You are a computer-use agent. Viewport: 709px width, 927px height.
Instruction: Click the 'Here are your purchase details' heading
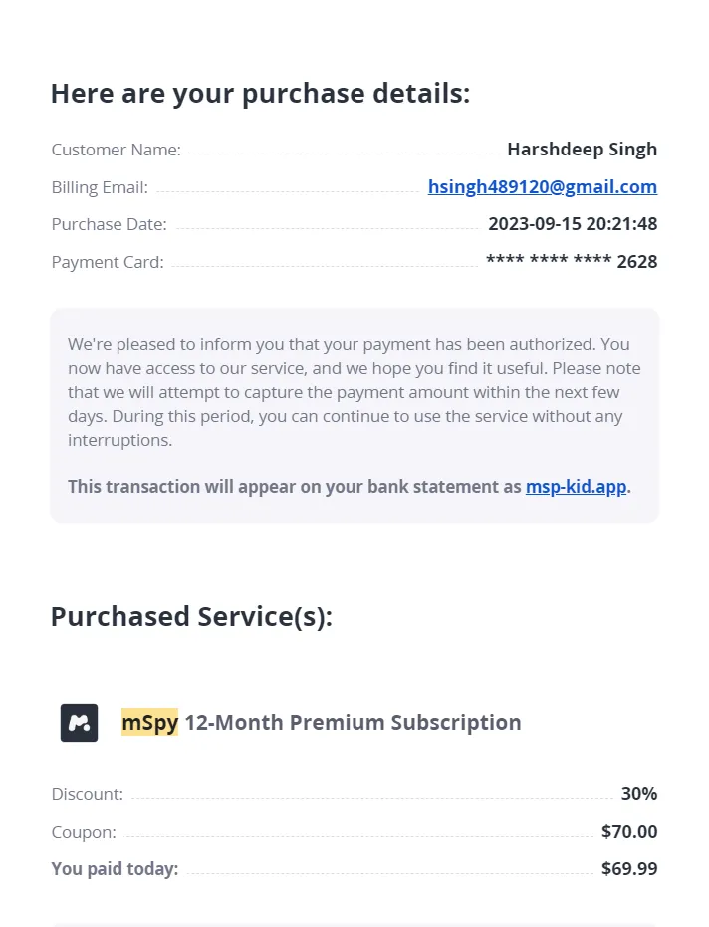260,94
